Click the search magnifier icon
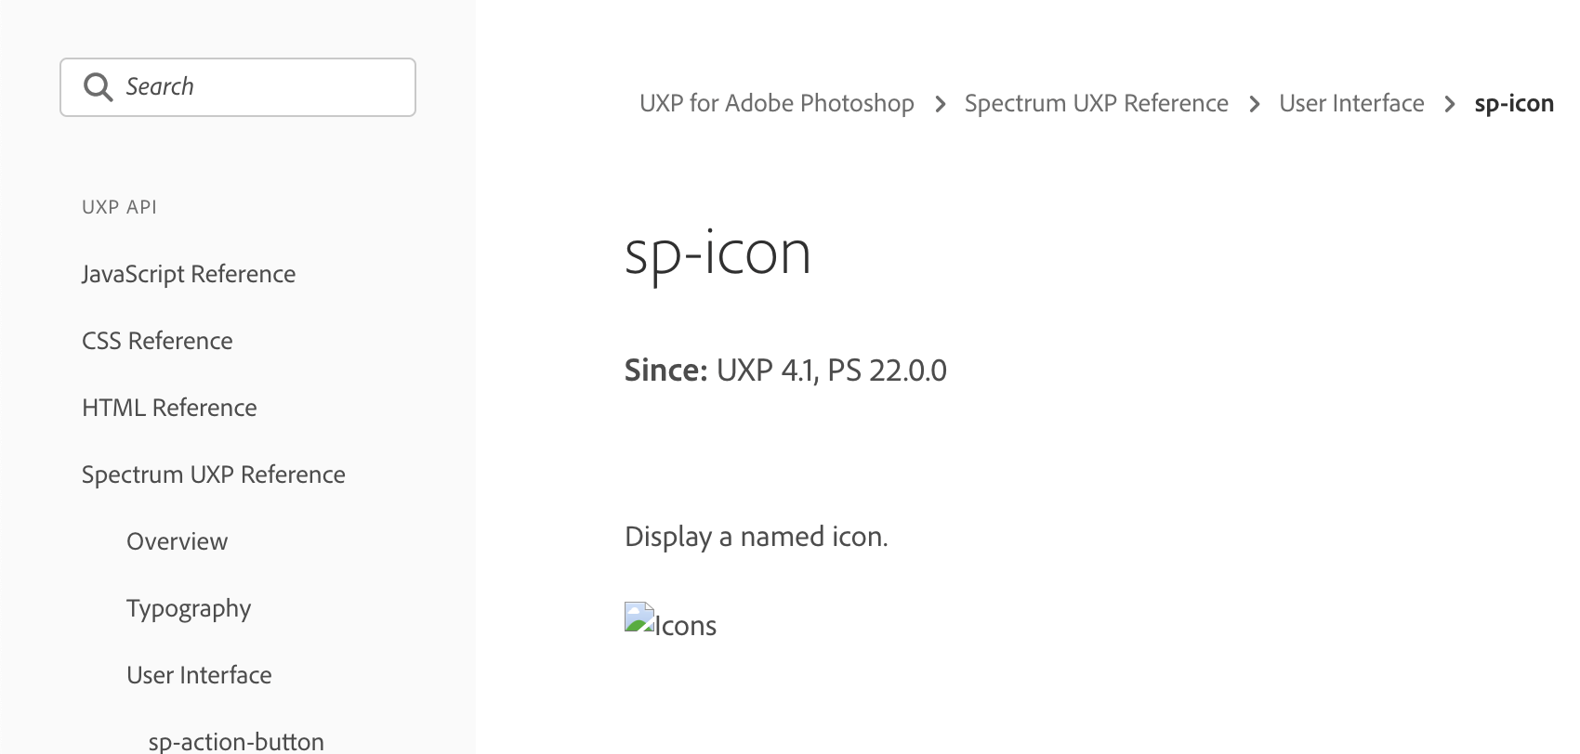The height and width of the screenshot is (754, 1580). click(x=98, y=86)
